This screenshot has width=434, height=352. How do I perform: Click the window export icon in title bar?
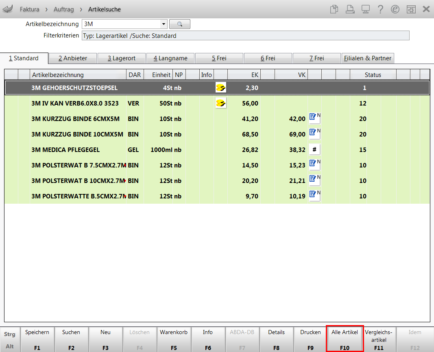click(x=411, y=9)
